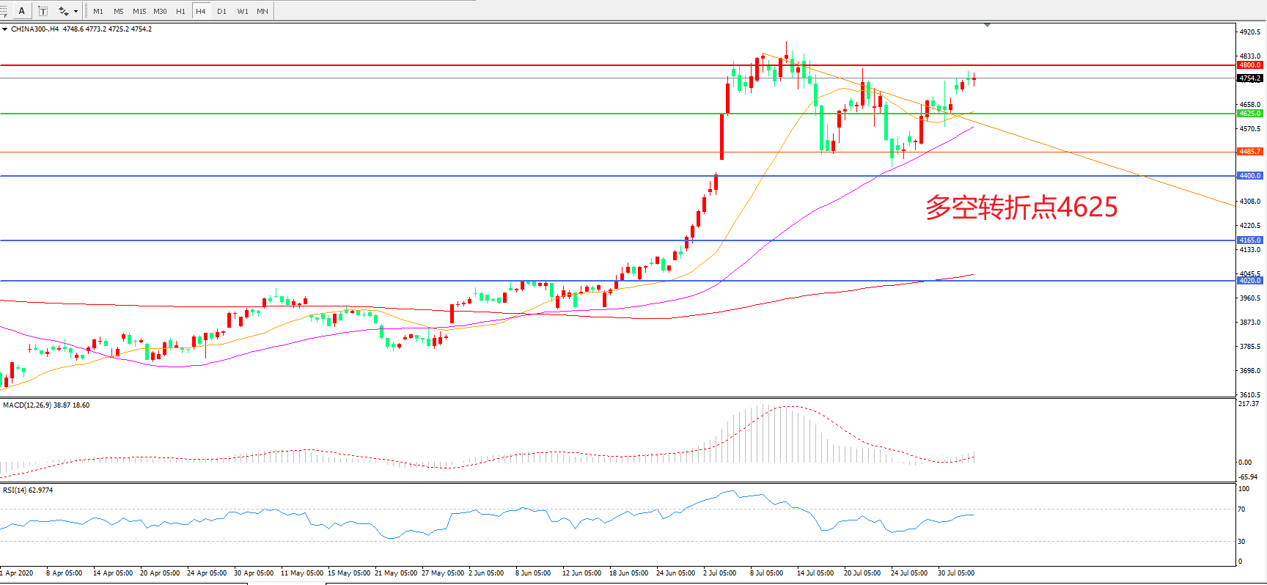Click the Arrows objects tool icon
Screen dimensions: 1267x585
[x=64, y=11]
